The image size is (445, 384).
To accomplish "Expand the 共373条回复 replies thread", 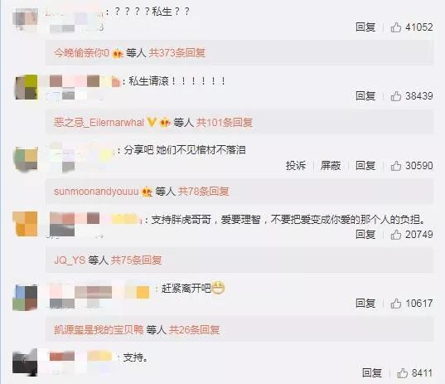I will pyautogui.click(x=177, y=53).
